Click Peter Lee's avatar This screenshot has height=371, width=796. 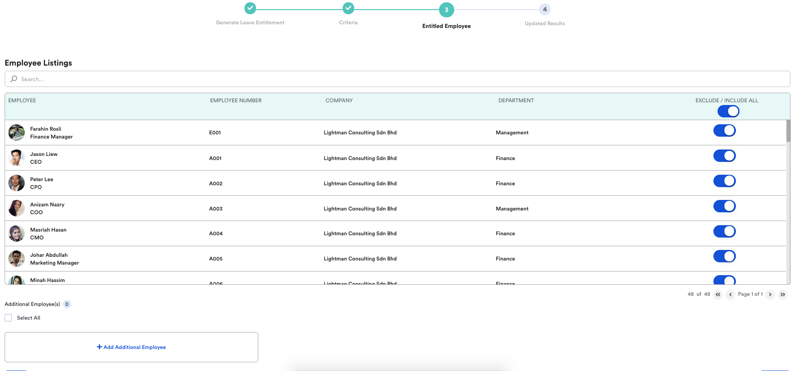click(17, 183)
